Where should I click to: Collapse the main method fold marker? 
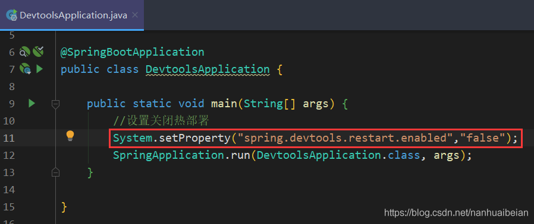tap(55, 104)
